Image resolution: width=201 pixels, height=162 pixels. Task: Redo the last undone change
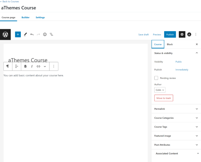(38, 35)
